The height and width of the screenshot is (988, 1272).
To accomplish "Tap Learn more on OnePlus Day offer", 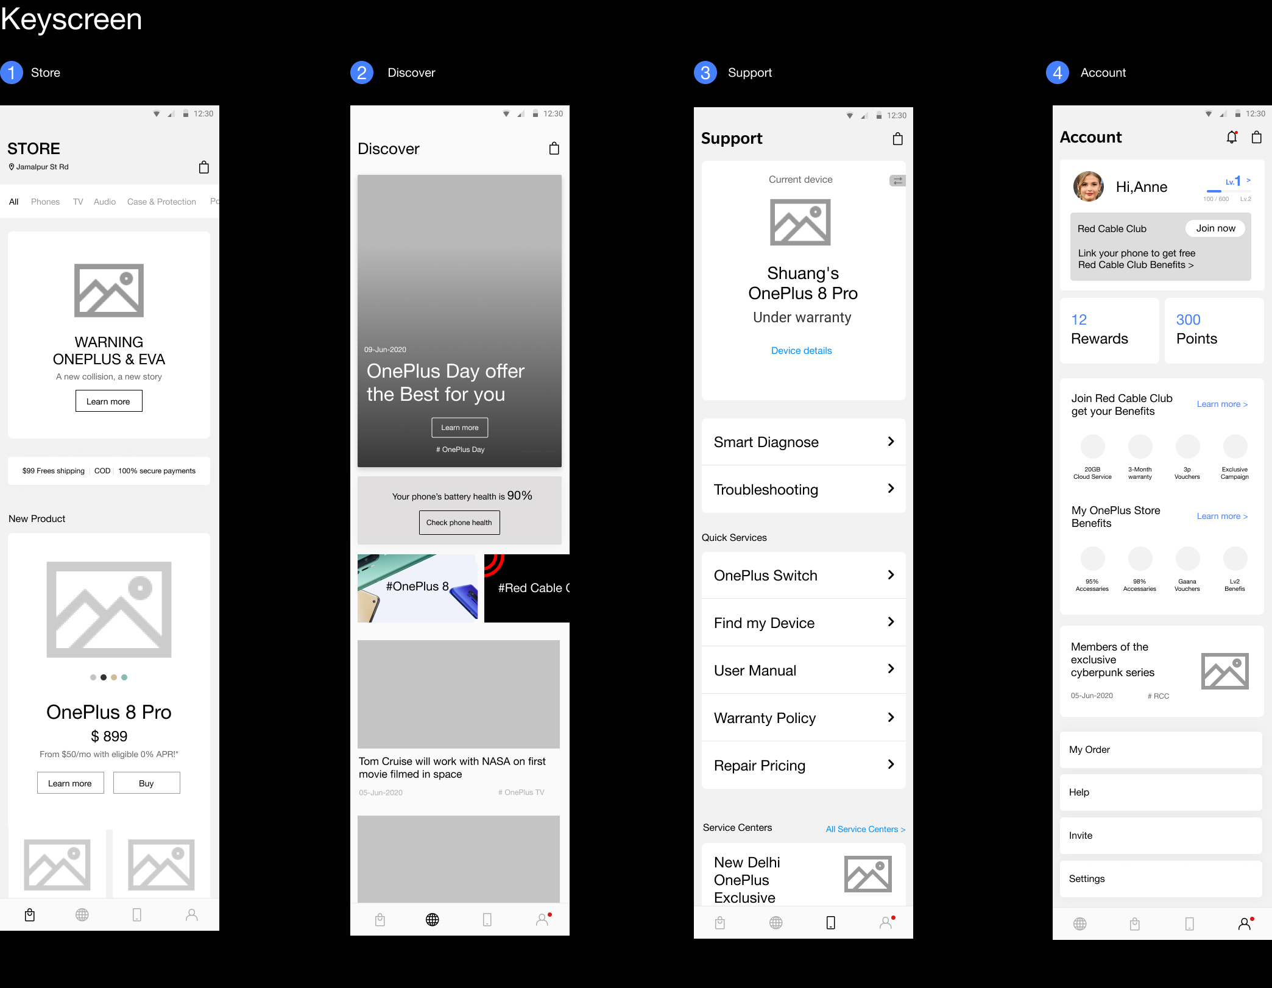I will coord(460,428).
